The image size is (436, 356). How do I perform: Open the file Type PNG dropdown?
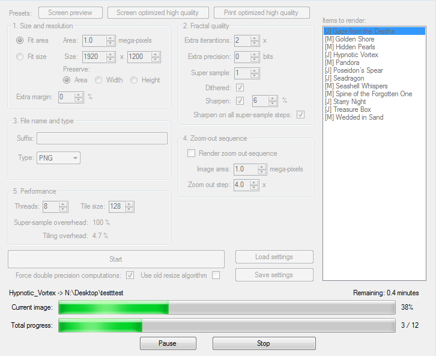58,158
